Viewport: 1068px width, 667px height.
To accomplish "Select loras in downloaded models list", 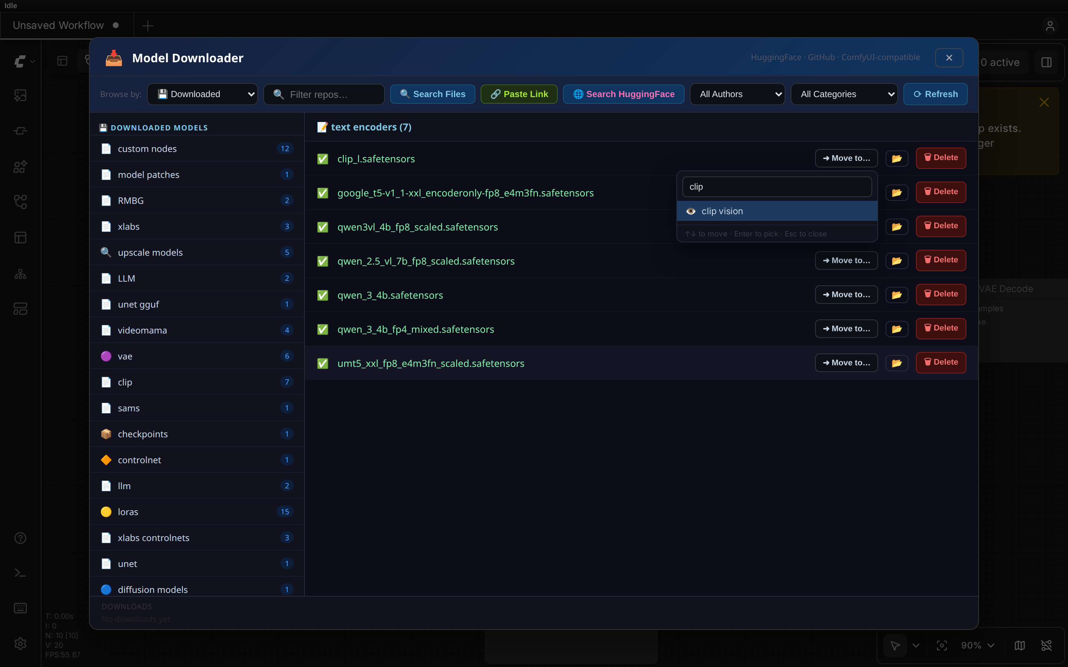I will pyautogui.click(x=197, y=512).
